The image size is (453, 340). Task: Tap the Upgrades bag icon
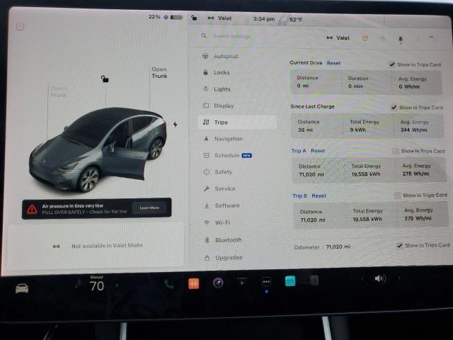[207, 258]
